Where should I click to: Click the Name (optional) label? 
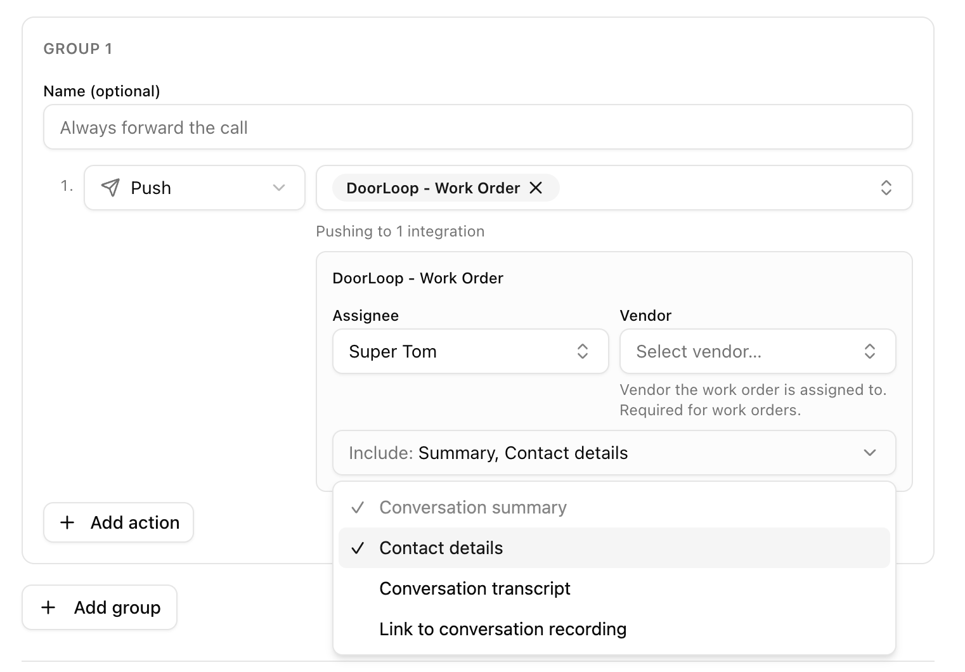(x=101, y=91)
